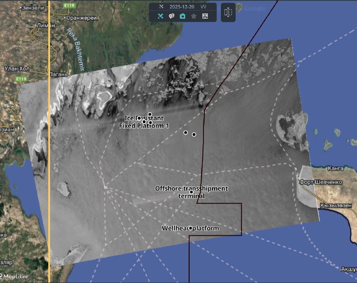Click the scissors clip icon

205,16
